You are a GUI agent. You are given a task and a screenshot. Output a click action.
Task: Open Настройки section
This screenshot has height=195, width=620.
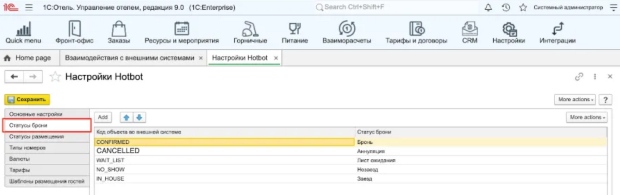[x=509, y=32]
